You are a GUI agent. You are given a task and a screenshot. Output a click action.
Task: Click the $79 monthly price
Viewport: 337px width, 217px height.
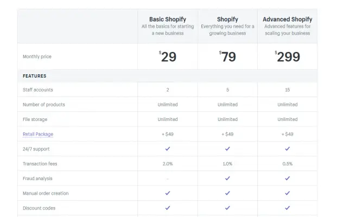227,56
